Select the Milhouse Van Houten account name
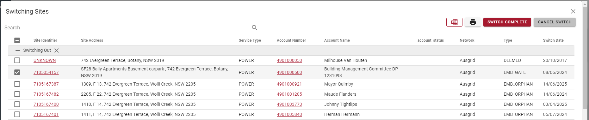The width and height of the screenshot is (589, 120). (345, 60)
